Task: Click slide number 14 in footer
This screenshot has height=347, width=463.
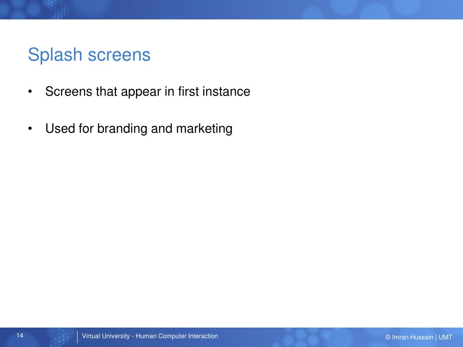Action: 20,336
